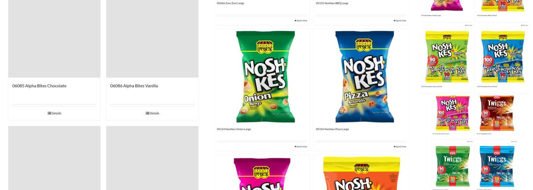Open the 06085 Alpha Bites Chocolate title link

[39, 86]
